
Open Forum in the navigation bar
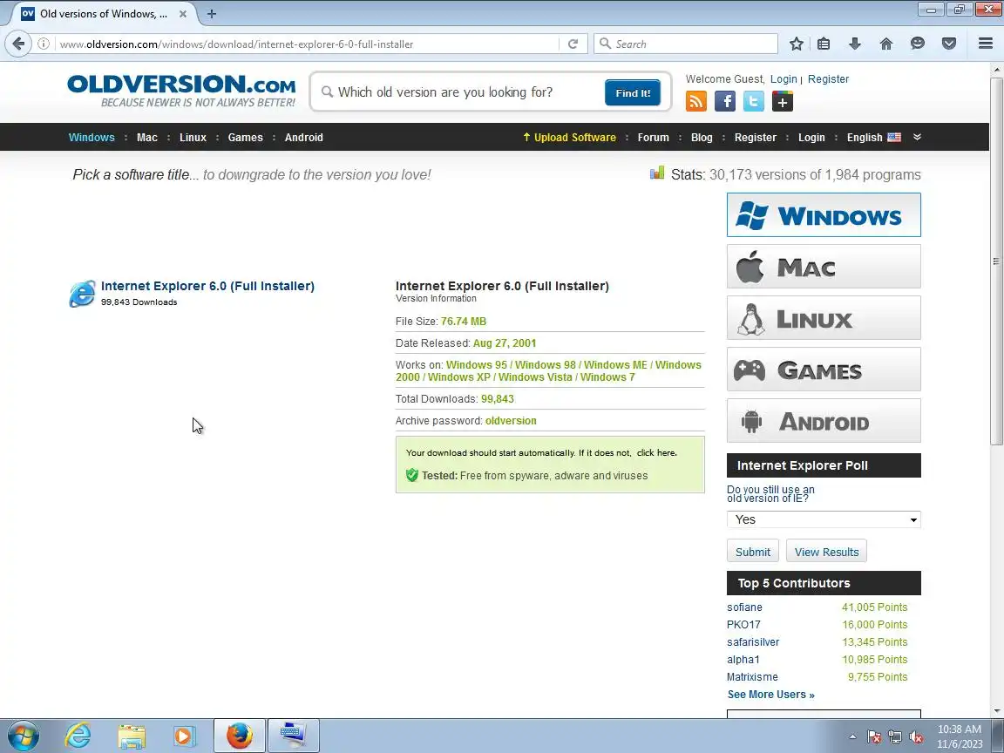pos(653,137)
